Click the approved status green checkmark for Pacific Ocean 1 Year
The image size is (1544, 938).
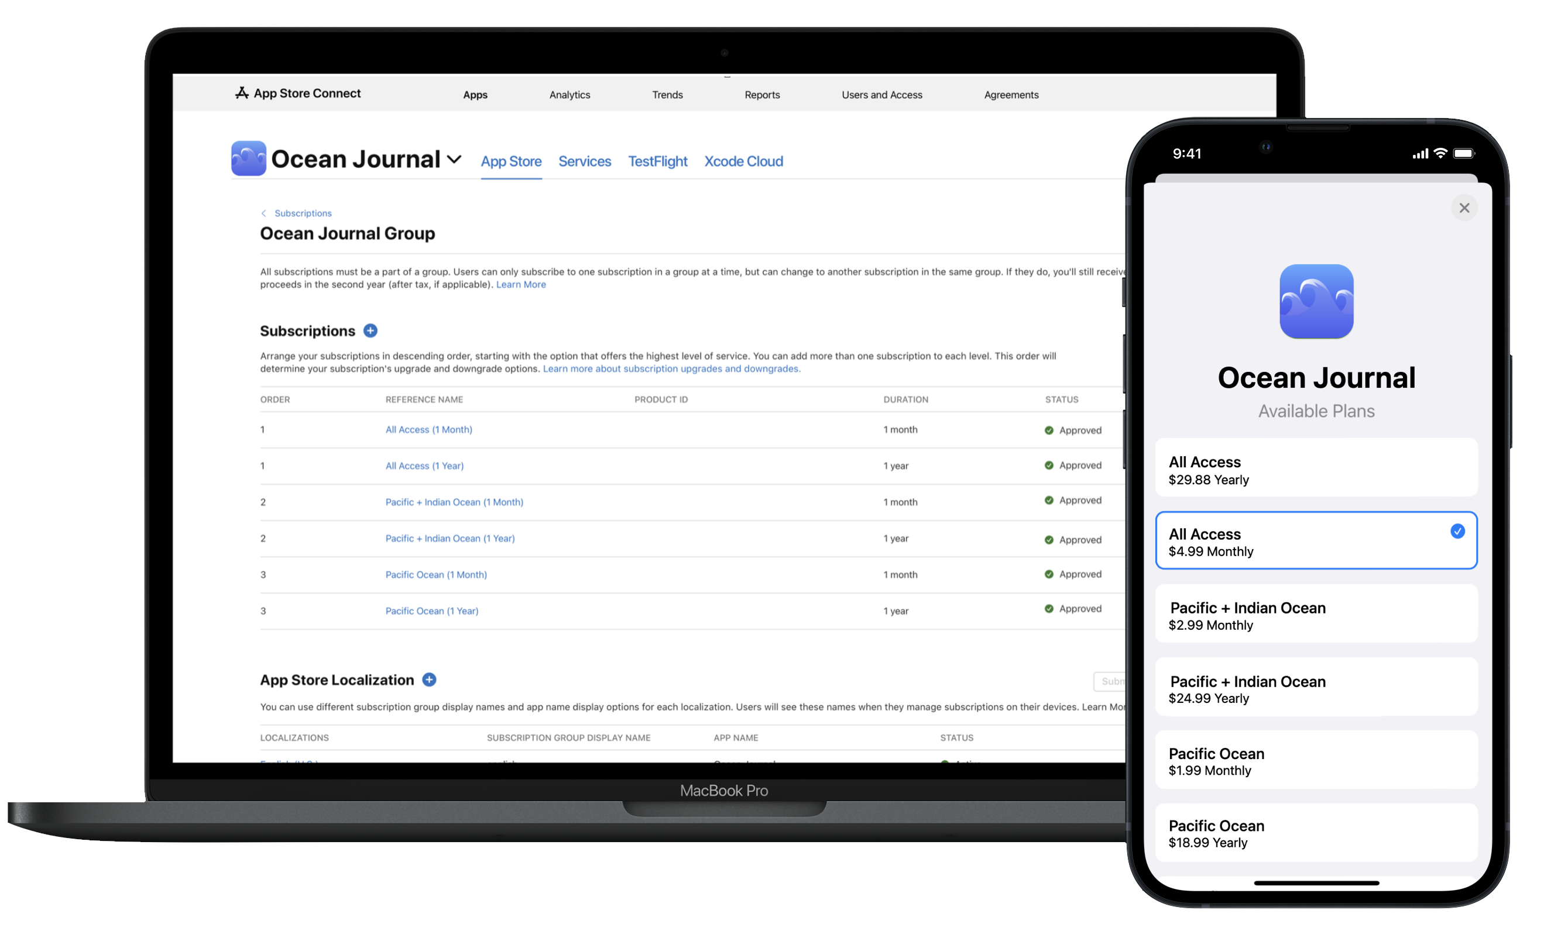point(1047,609)
